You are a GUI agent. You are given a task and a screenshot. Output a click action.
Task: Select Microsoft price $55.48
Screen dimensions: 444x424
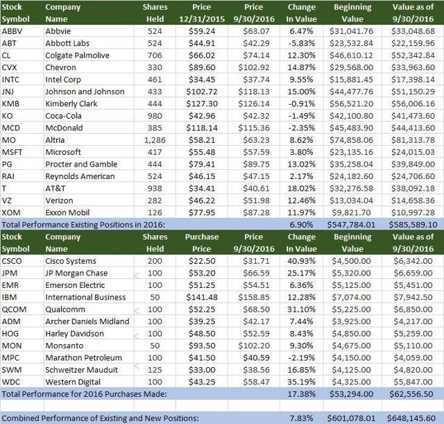tap(202, 152)
